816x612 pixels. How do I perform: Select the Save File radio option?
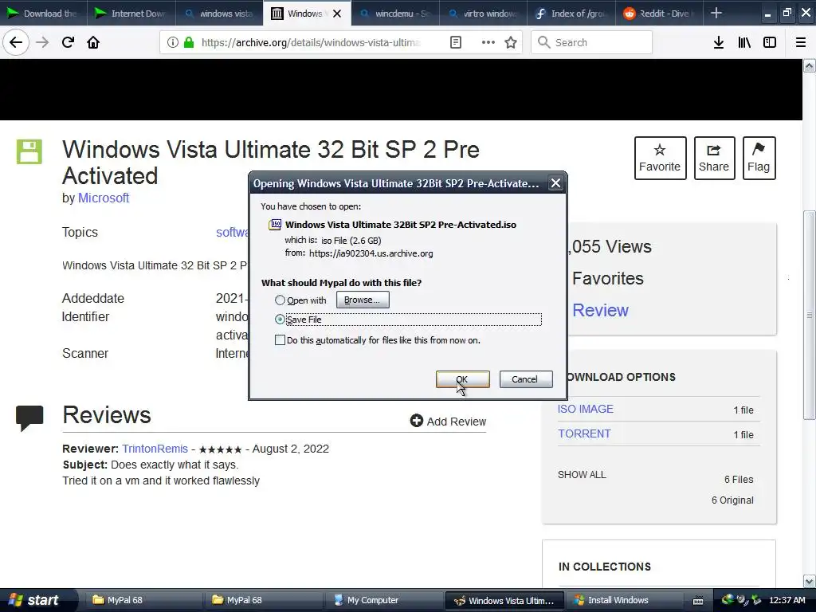[x=280, y=320]
